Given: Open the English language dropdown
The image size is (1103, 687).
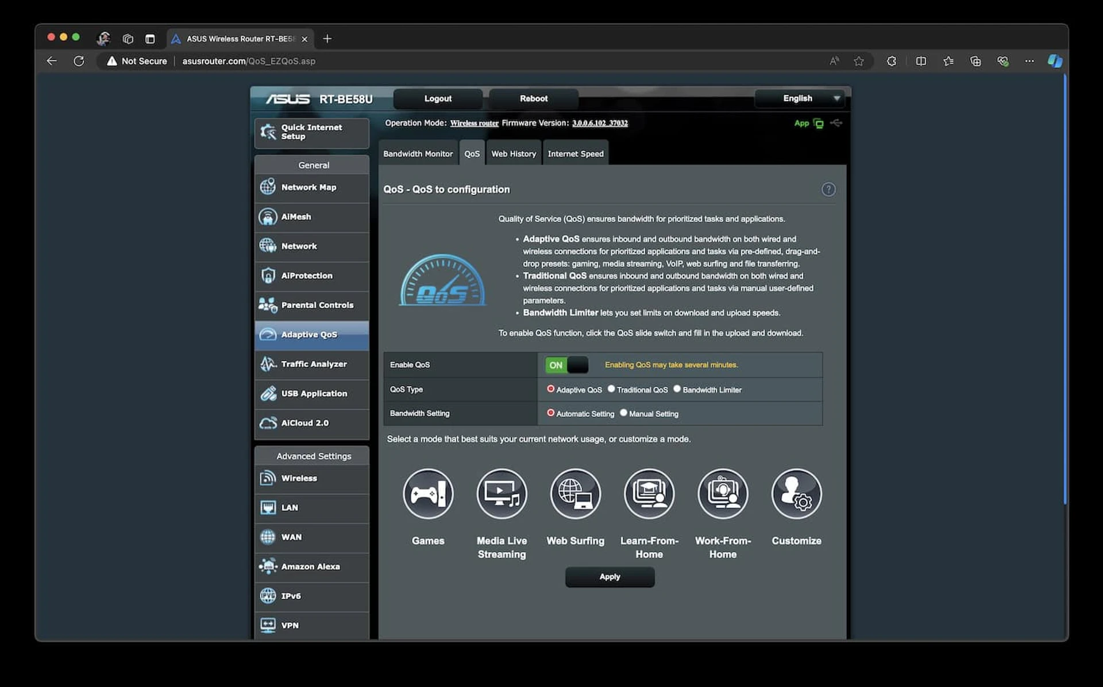Looking at the screenshot, I should pyautogui.click(x=800, y=98).
